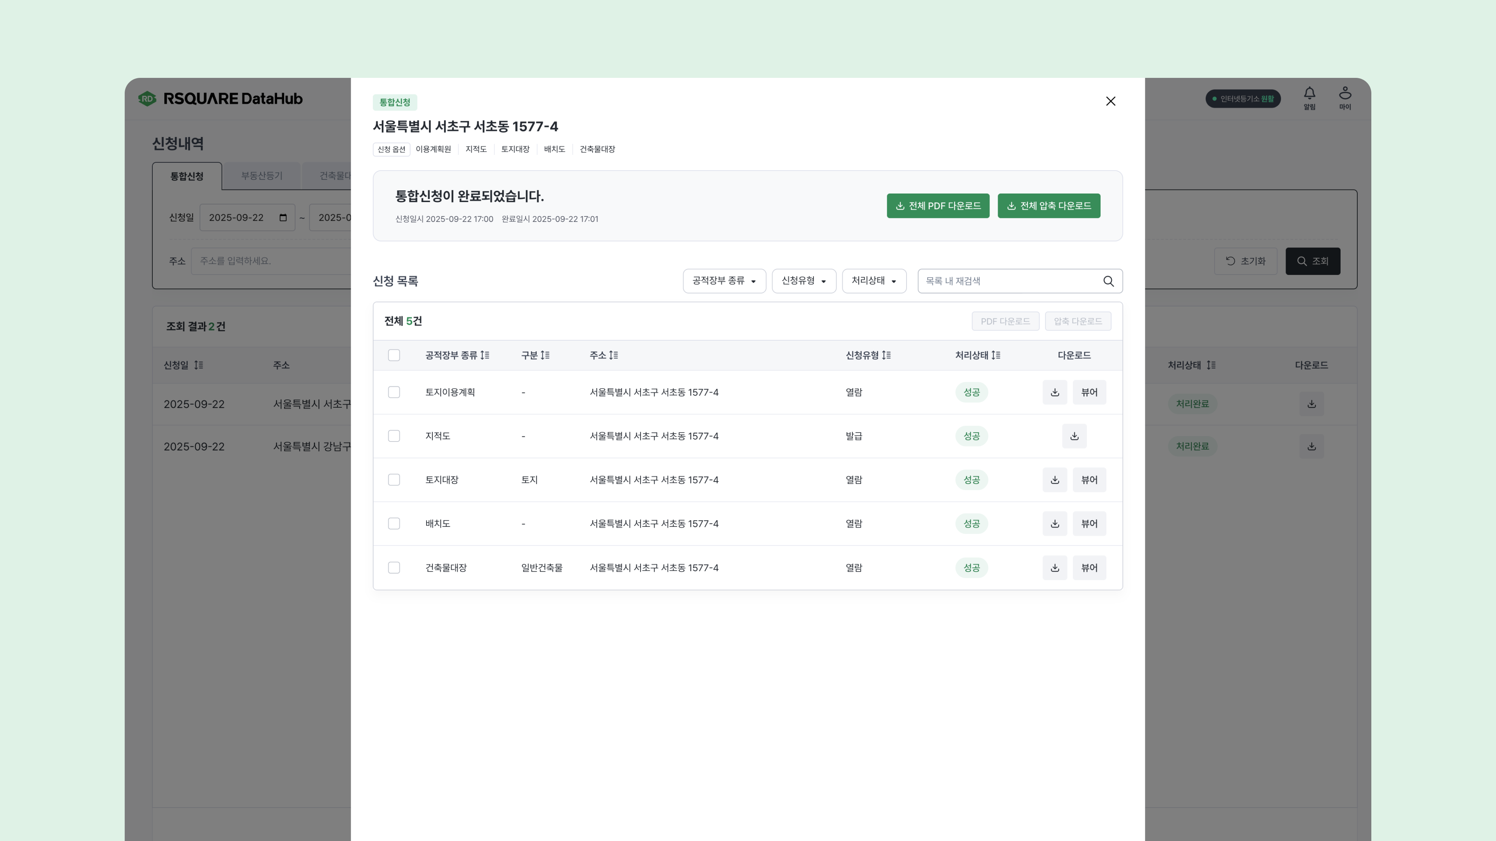Expand the 신청유형 filter dropdown
This screenshot has height=841, width=1496.
tap(804, 281)
